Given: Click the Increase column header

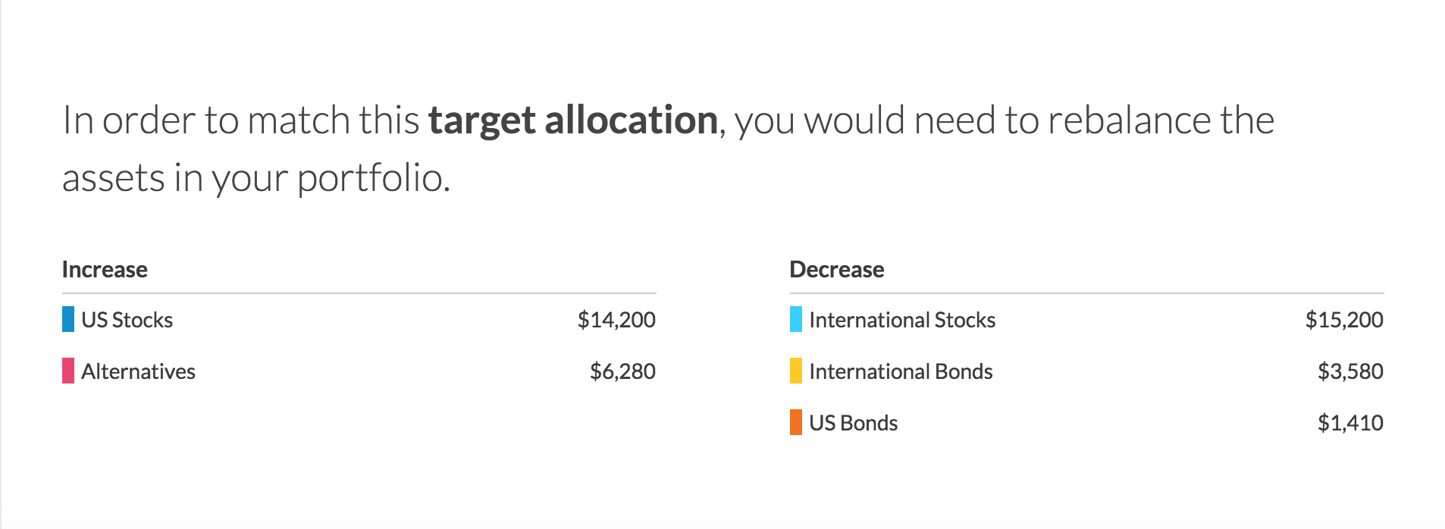Looking at the screenshot, I should pyautogui.click(x=105, y=270).
